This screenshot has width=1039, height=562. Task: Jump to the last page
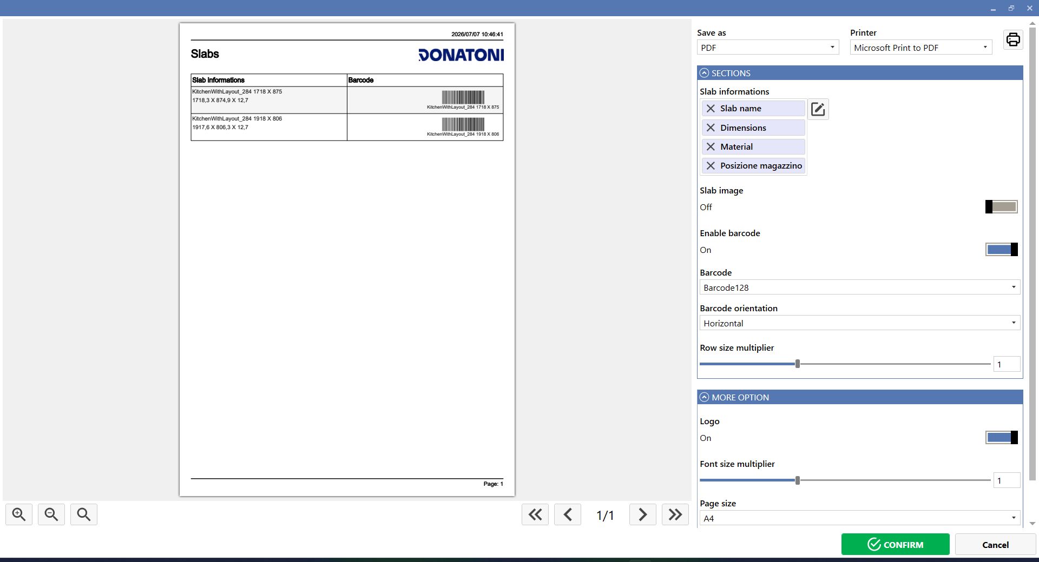coord(675,514)
